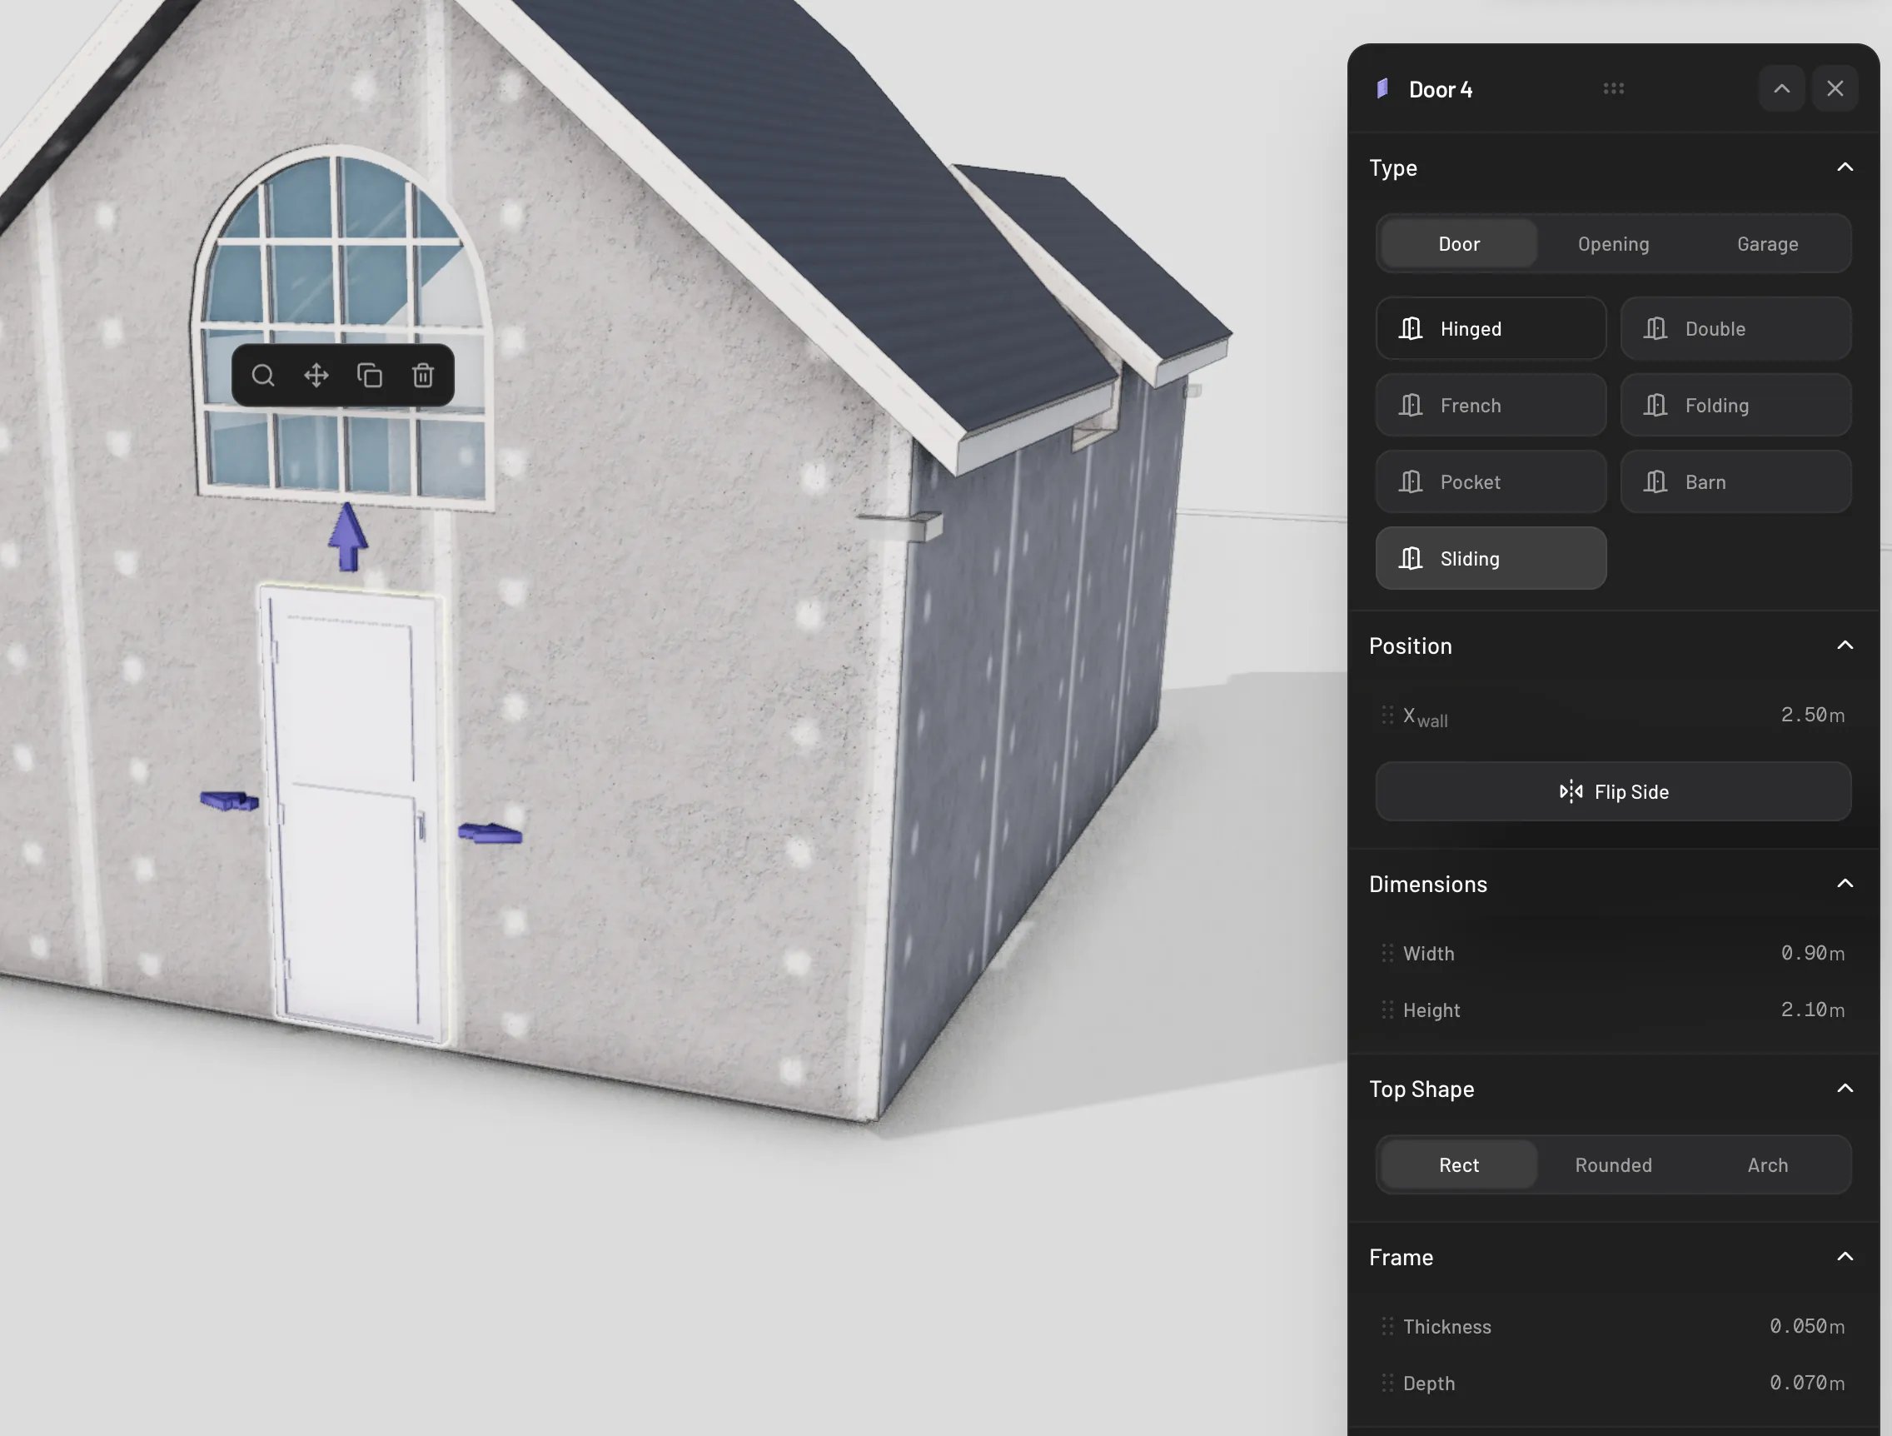Click the Door 4 panel title
The height and width of the screenshot is (1436, 1892).
click(x=1441, y=89)
